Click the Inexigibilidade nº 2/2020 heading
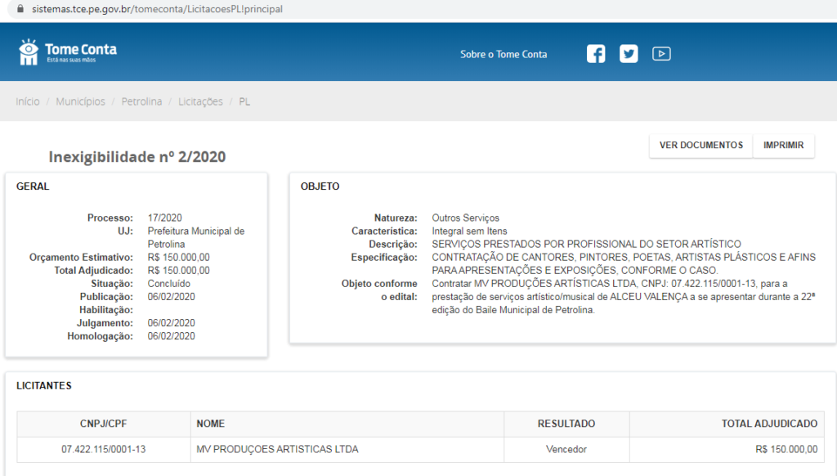This screenshot has height=476, width=837. (x=137, y=156)
